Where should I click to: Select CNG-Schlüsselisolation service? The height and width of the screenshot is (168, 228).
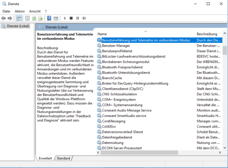click(x=119, y=94)
